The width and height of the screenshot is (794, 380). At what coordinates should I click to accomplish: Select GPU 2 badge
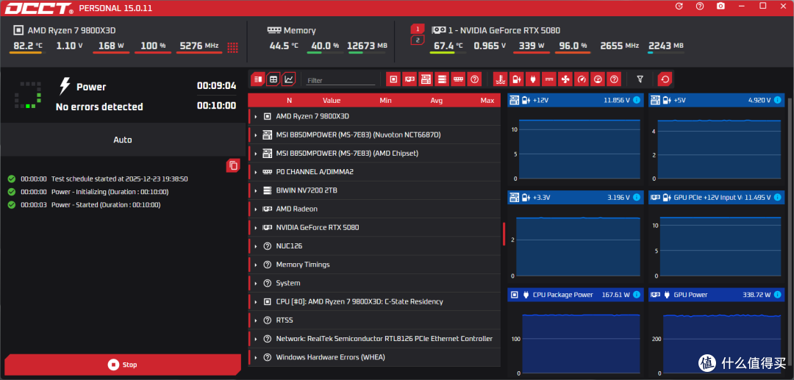click(417, 40)
